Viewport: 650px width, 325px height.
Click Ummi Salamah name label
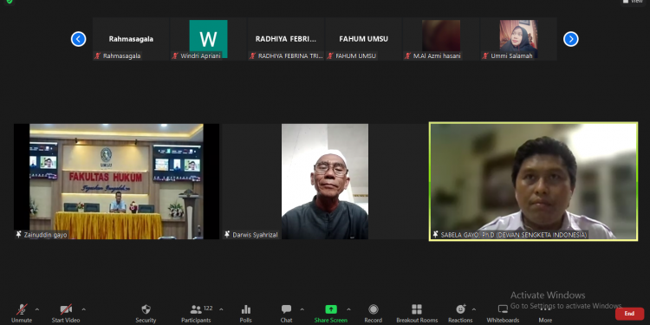511,55
